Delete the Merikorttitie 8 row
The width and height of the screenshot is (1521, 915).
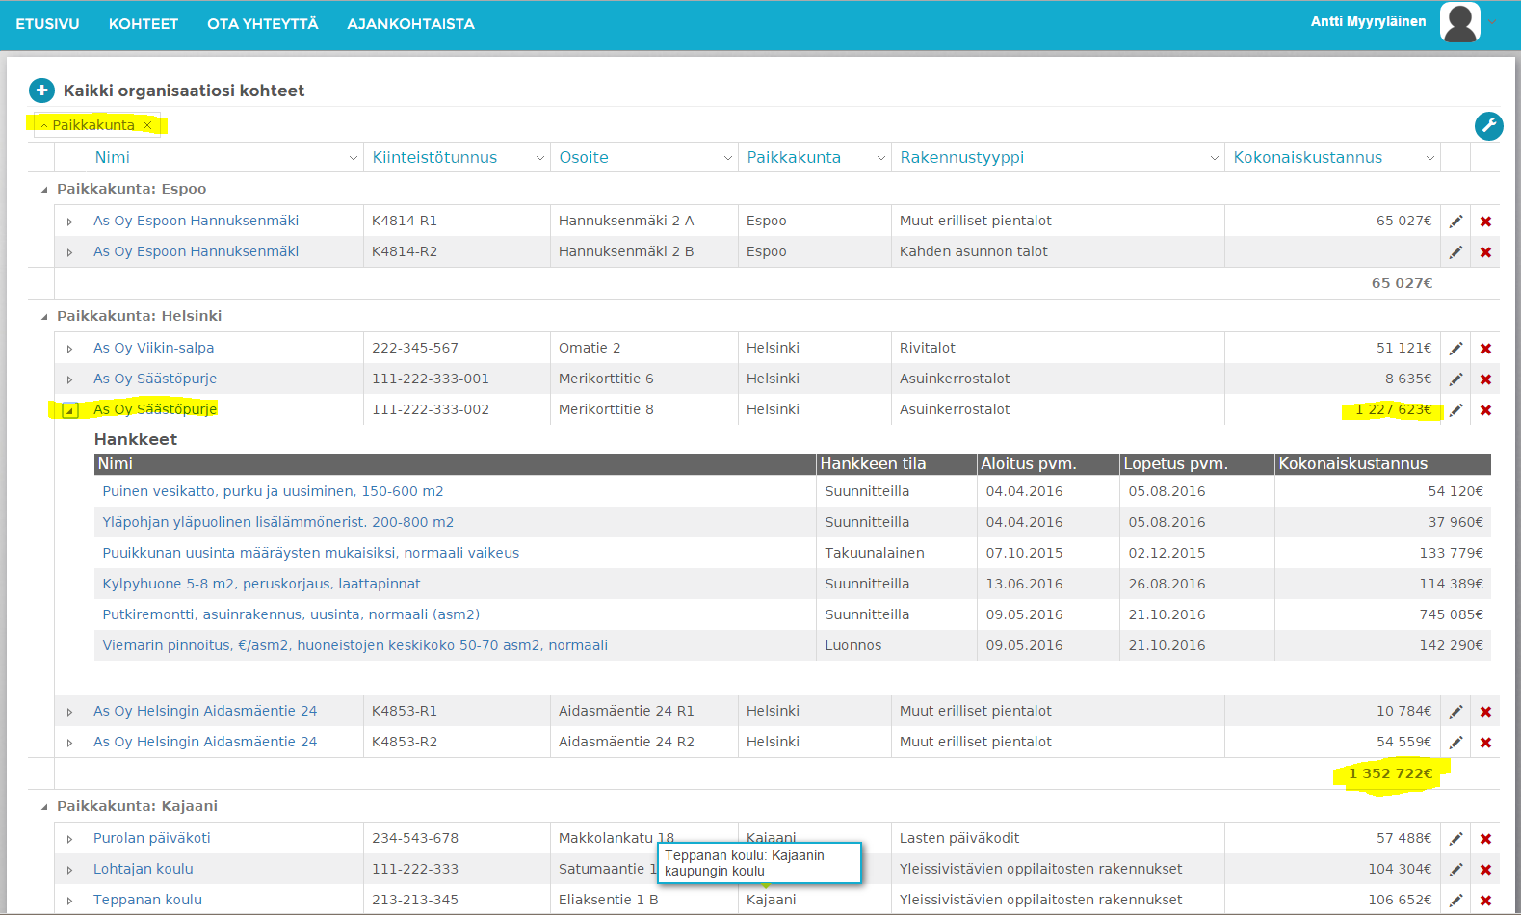click(1485, 410)
